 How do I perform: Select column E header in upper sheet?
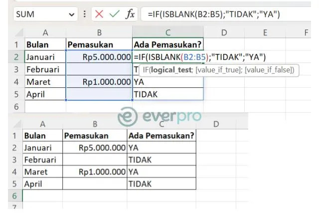pos(265,32)
